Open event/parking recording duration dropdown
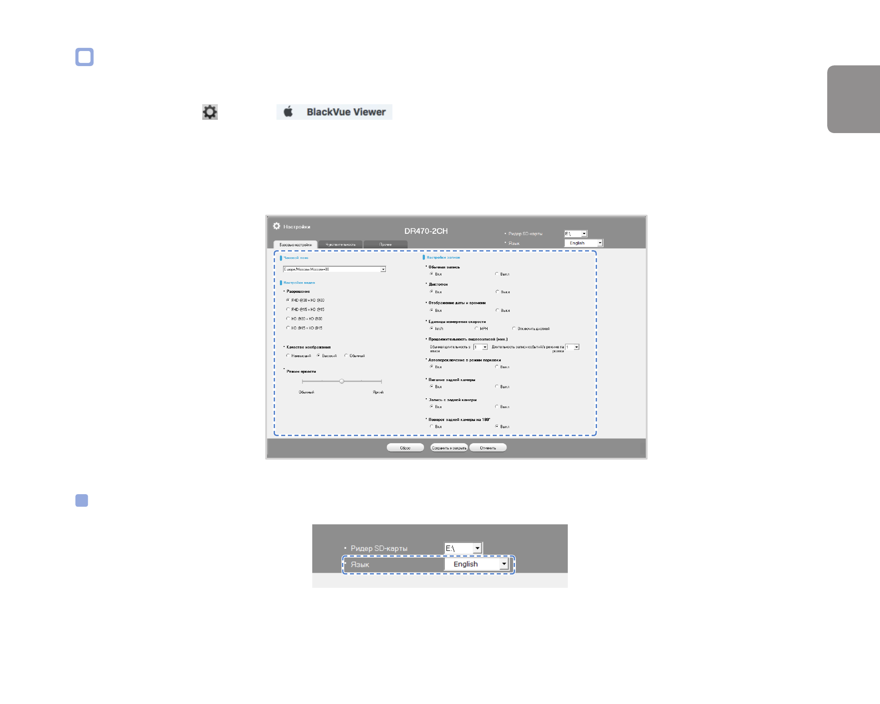The width and height of the screenshot is (880, 704). click(x=572, y=347)
